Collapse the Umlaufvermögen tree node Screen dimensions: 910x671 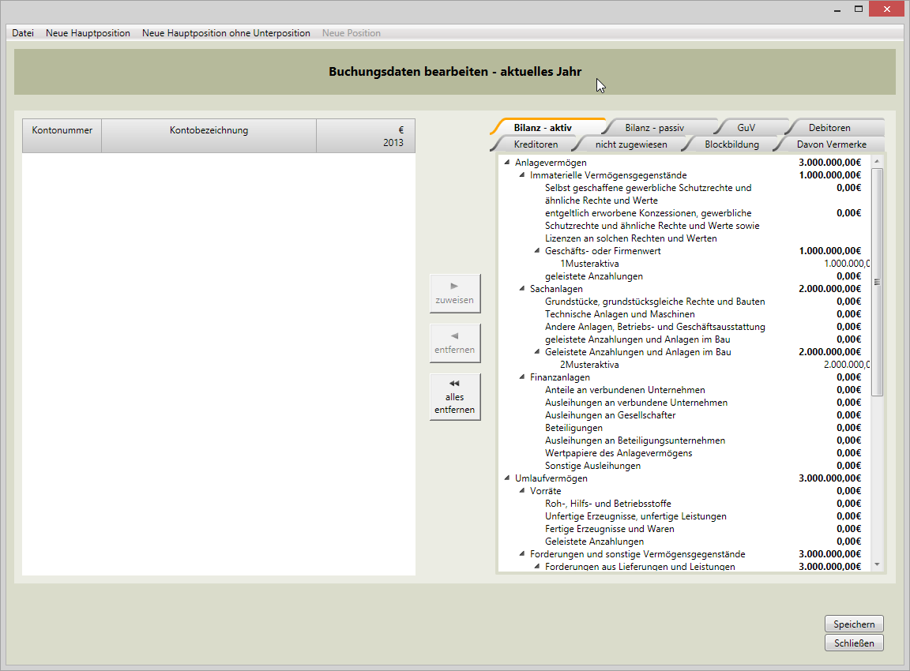506,478
